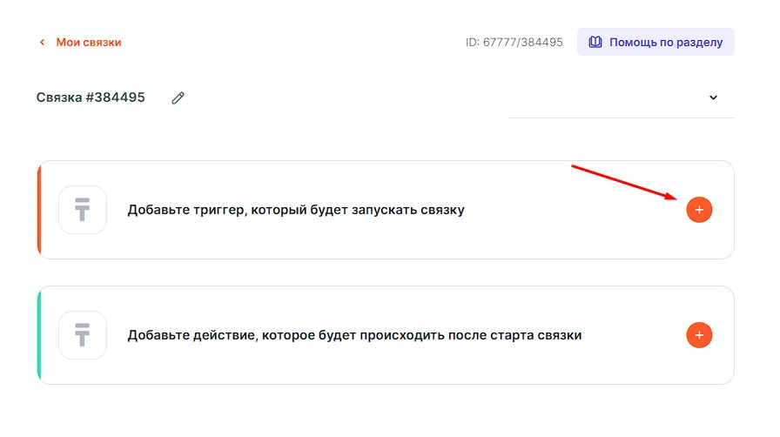Click the plus button to add action
The width and height of the screenshot is (780, 437).
pyautogui.click(x=699, y=335)
